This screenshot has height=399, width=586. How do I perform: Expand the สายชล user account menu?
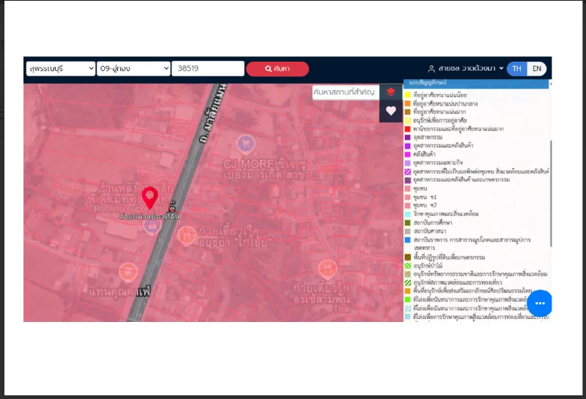click(501, 68)
